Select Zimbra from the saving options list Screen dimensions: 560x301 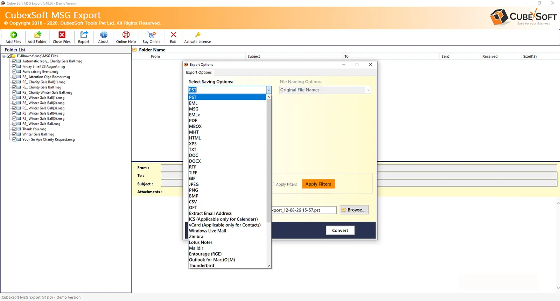click(x=227, y=237)
